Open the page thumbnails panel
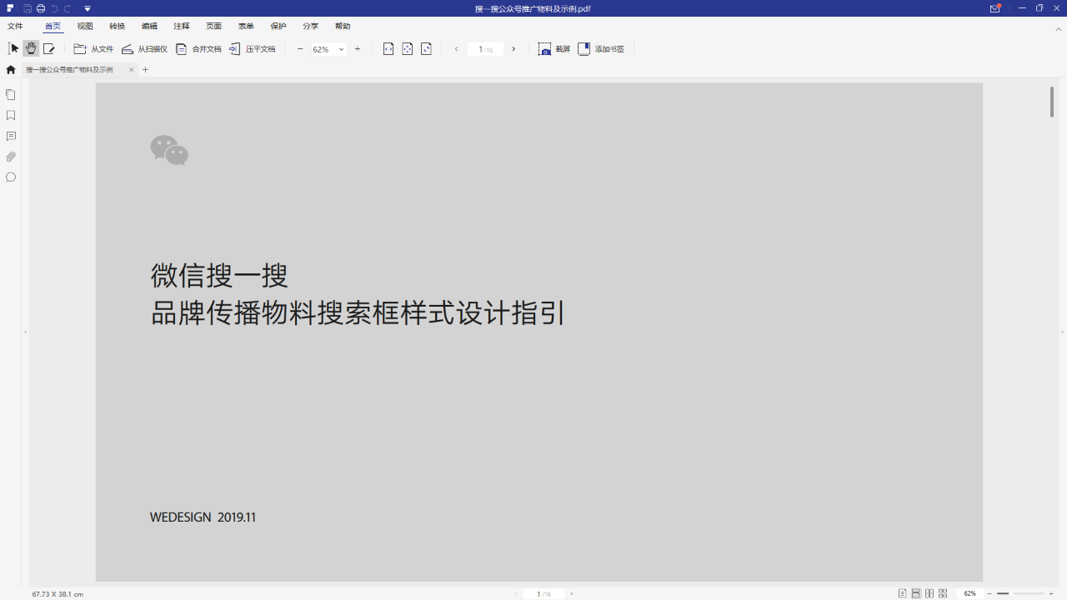Image resolution: width=1067 pixels, height=600 pixels. 11,95
